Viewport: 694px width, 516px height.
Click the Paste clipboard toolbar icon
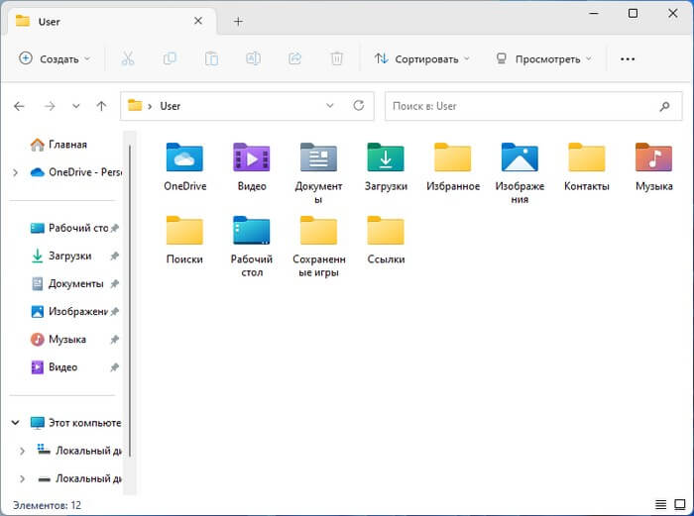point(211,58)
